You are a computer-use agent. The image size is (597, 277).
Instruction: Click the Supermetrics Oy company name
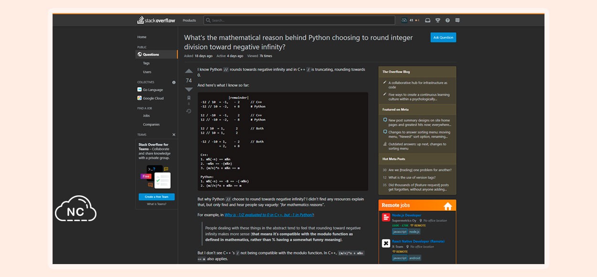click(403, 221)
